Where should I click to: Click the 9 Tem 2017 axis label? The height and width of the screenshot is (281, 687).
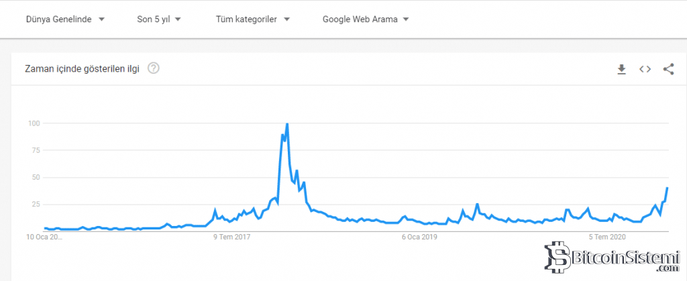click(x=231, y=237)
